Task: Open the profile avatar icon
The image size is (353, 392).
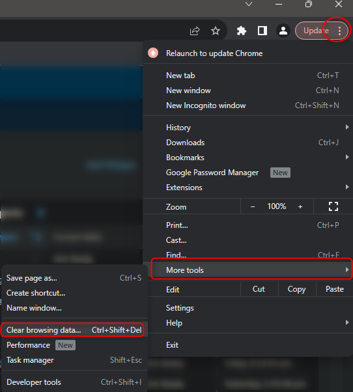Action: point(283,31)
